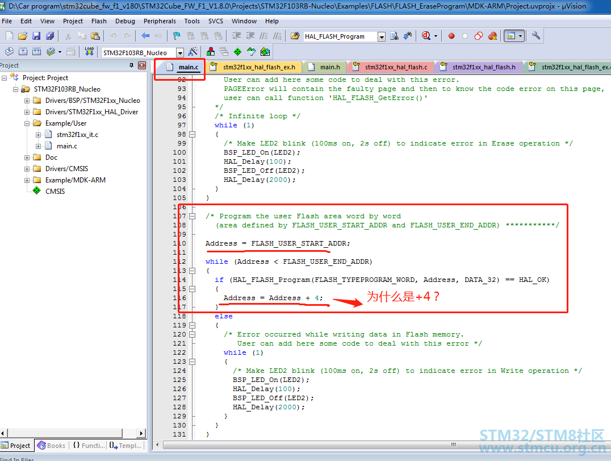Pin the Project panel with pushpin
Screen dimensions: 611x461
click(x=131, y=65)
